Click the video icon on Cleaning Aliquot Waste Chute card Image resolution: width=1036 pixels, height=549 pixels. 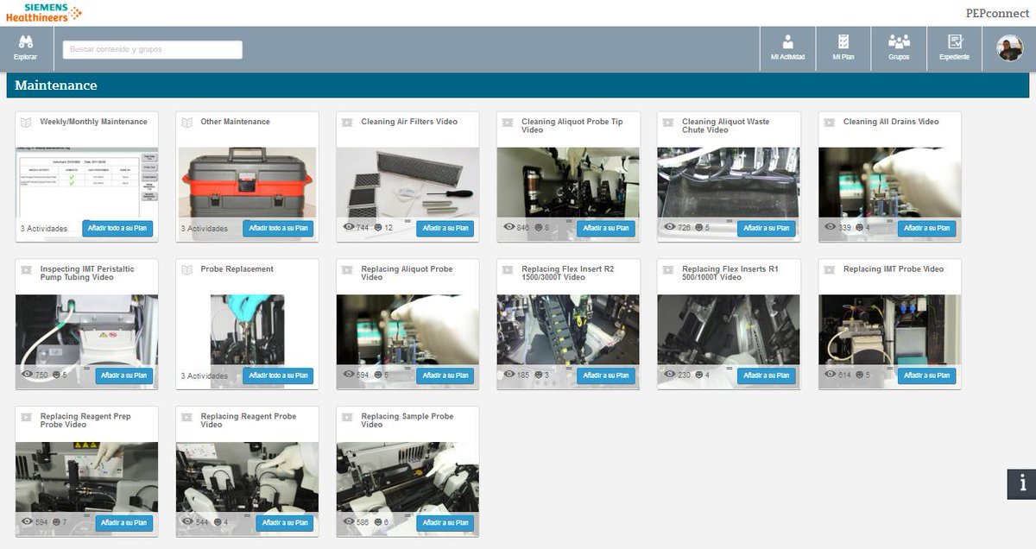[x=668, y=123]
